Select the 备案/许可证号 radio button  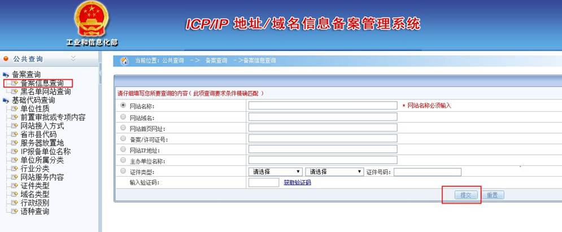coord(123,138)
